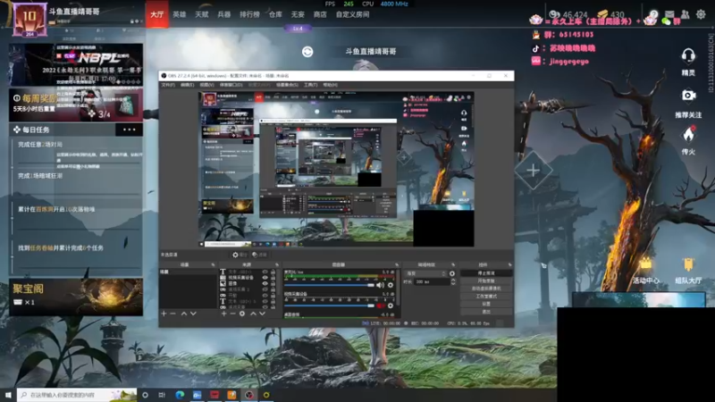Switch to the 英雄 heroes tab
This screenshot has height=402, width=715.
coord(180,14)
